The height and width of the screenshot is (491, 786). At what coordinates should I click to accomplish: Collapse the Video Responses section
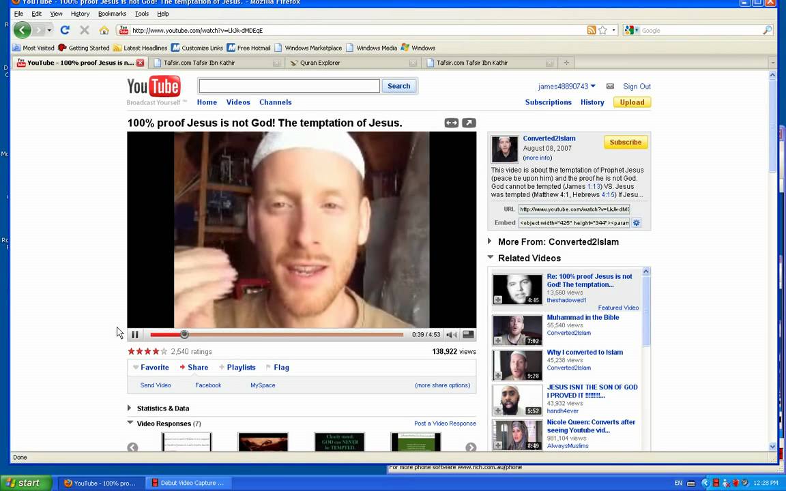130,423
